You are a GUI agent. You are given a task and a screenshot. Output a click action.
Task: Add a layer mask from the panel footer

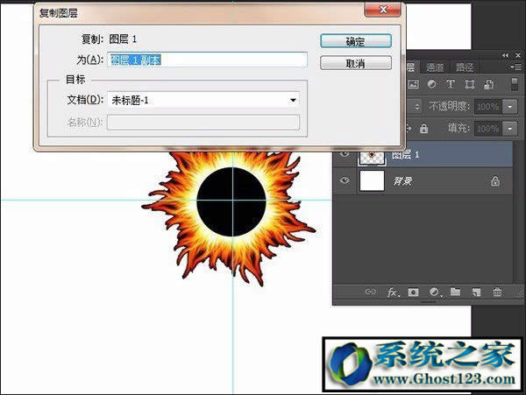(413, 292)
